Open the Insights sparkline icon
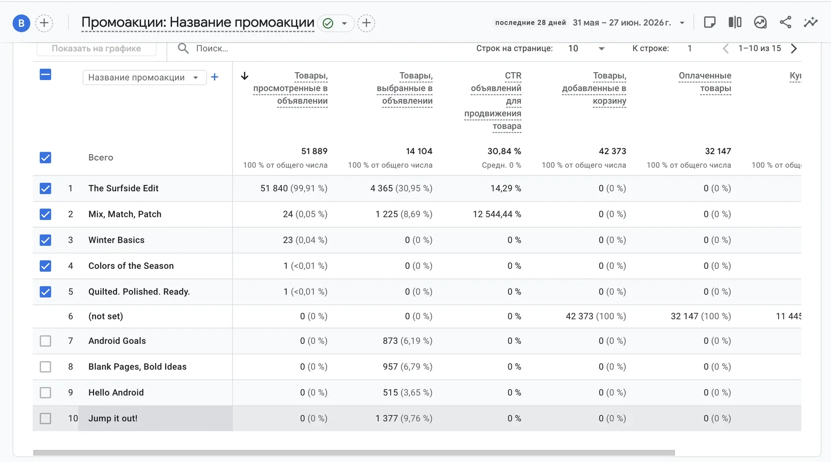This screenshot has height=462, width=831. [x=811, y=22]
